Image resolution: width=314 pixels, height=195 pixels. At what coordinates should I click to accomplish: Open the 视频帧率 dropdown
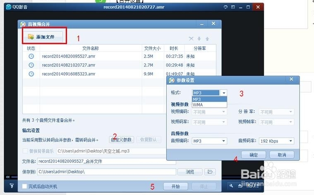click(x=276, y=122)
